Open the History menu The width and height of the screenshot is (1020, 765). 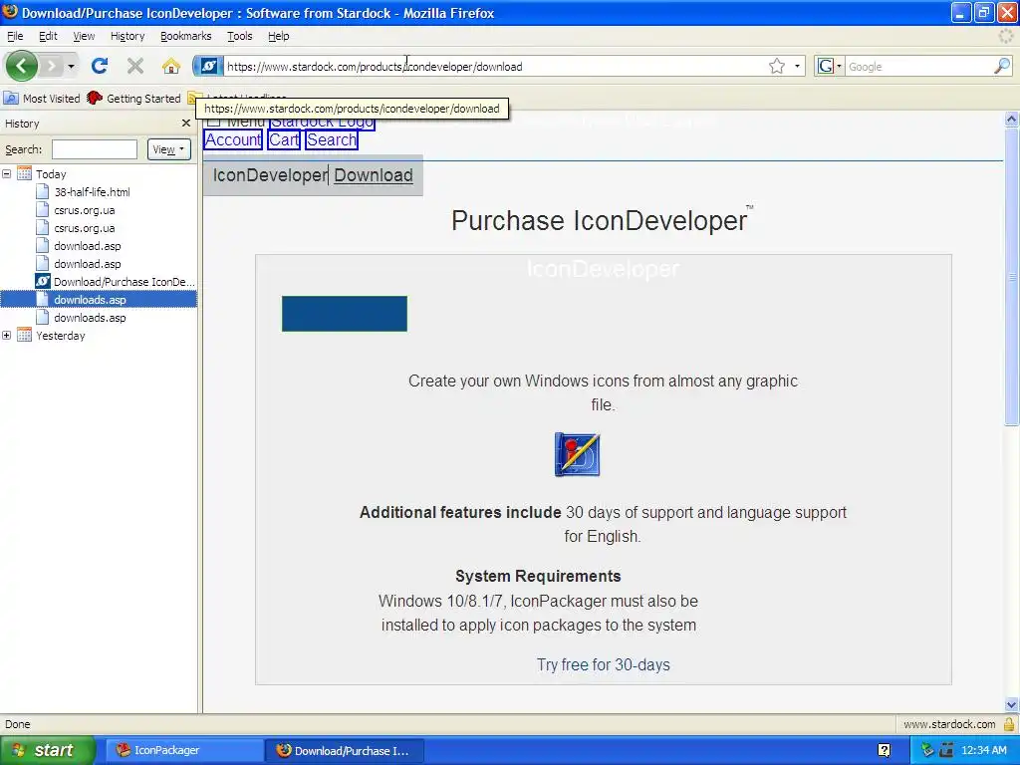(x=127, y=36)
